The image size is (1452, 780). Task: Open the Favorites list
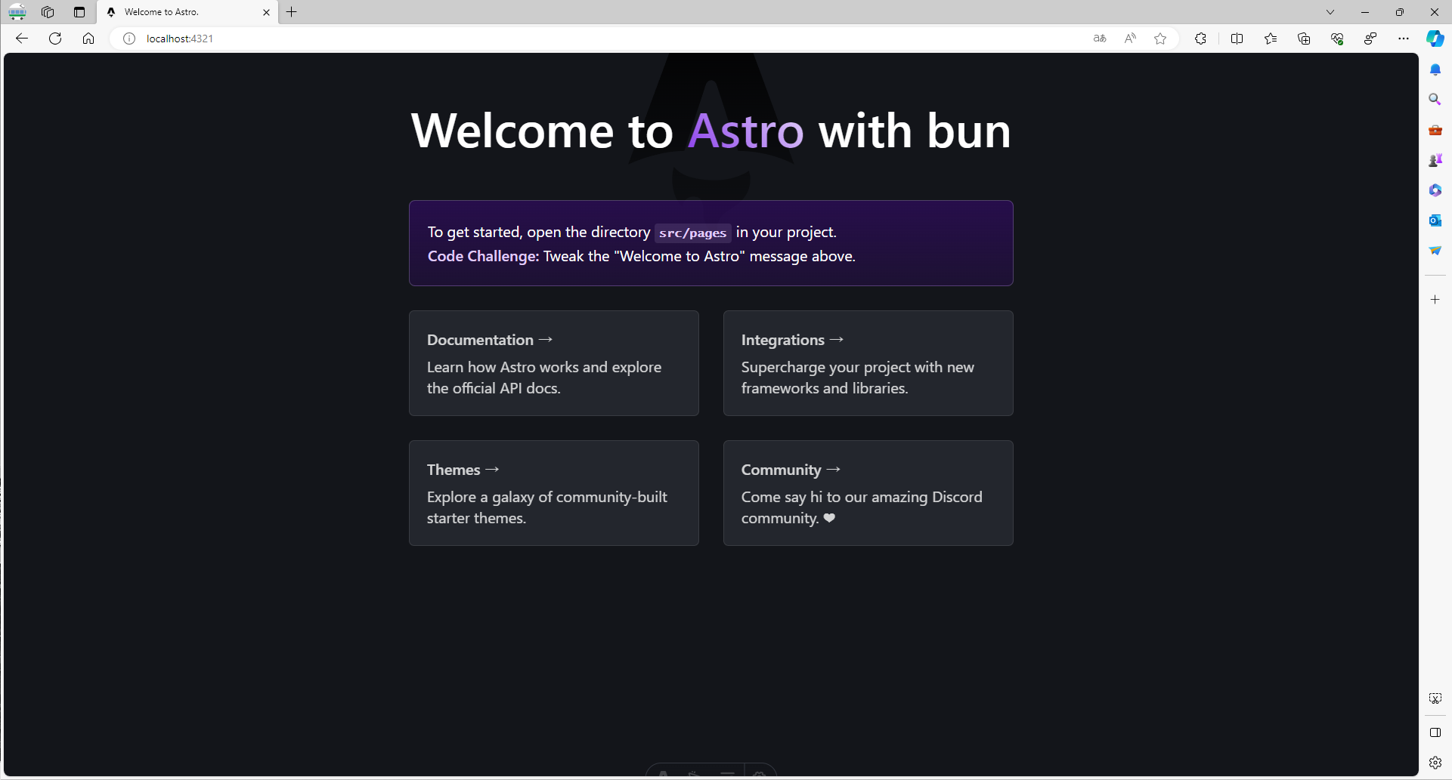coord(1271,39)
